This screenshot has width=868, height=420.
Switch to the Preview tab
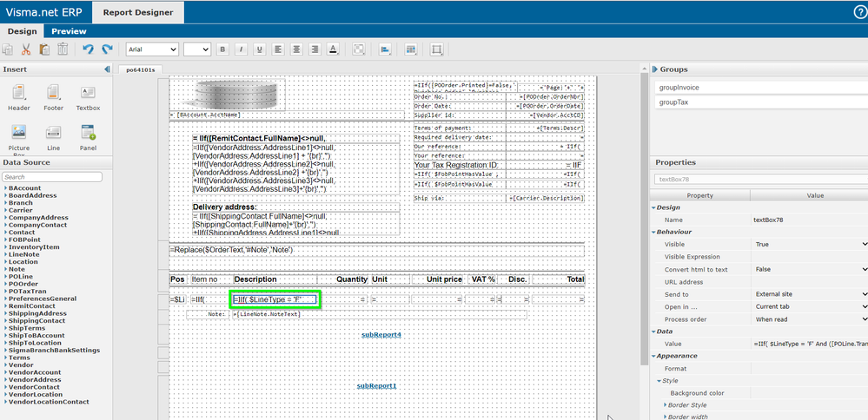[x=69, y=31]
